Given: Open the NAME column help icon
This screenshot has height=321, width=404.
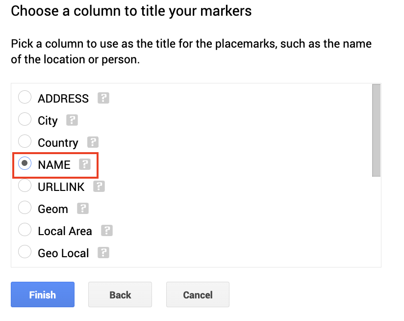Looking at the screenshot, I should coord(85,164).
